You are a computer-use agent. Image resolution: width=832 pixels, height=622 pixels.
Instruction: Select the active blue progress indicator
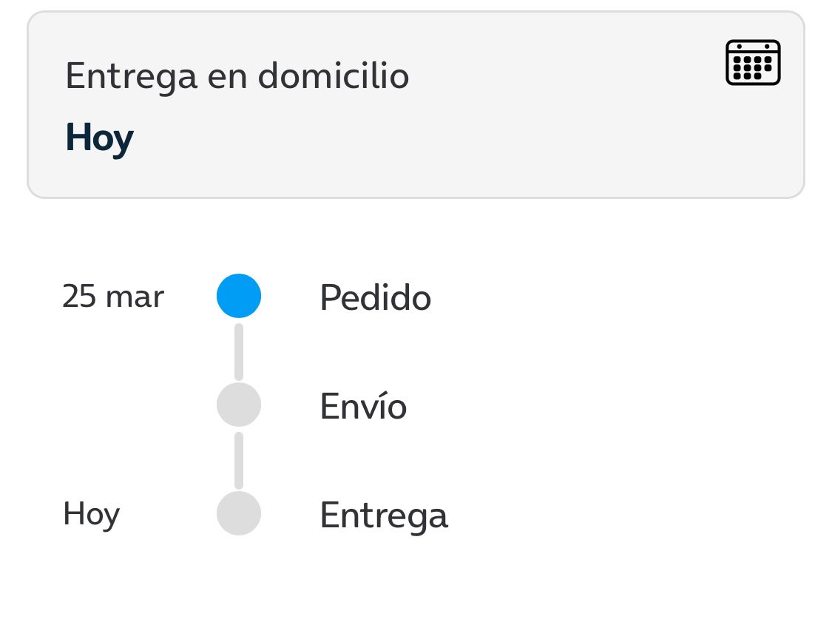(239, 296)
